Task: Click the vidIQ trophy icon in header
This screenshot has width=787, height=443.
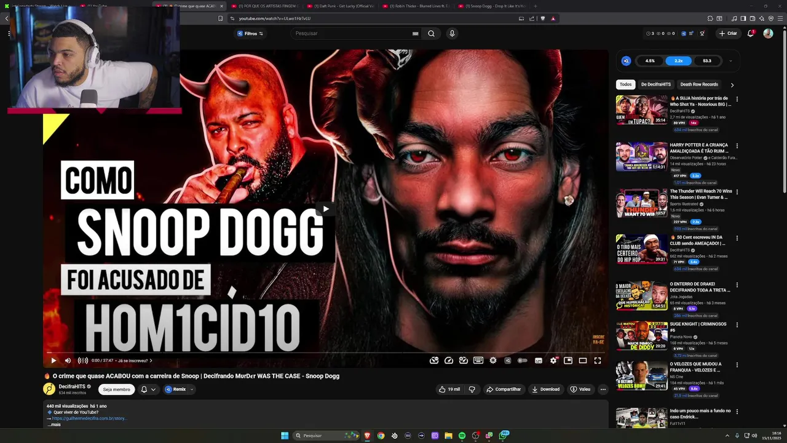Action: pos(702,33)
